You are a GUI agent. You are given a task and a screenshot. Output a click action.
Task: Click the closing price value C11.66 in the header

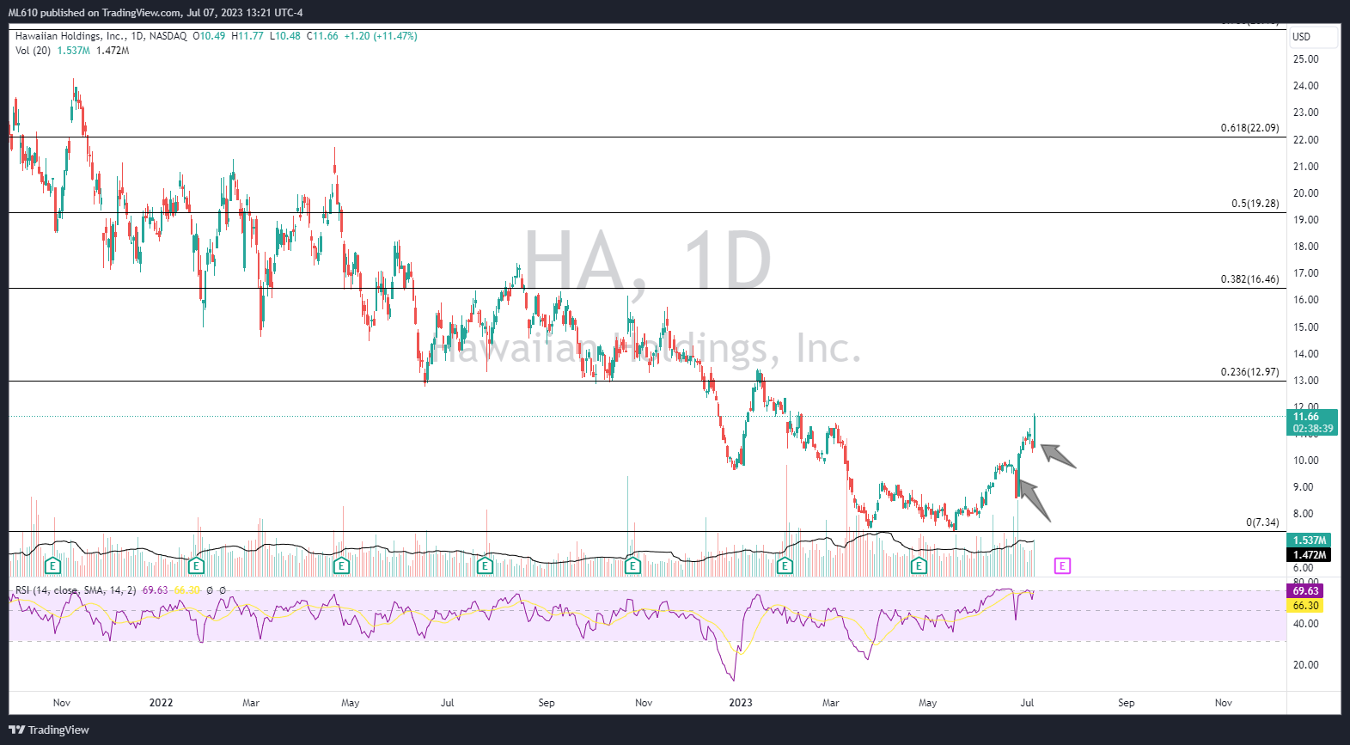pos(322,36)
